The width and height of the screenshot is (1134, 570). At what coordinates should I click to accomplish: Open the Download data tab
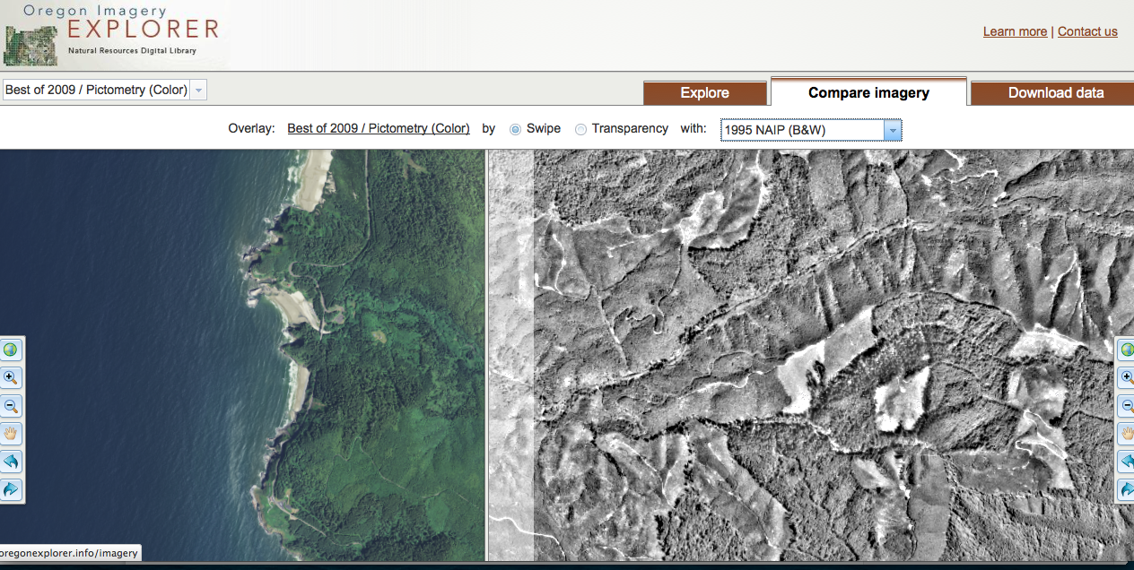point(1055,93)
